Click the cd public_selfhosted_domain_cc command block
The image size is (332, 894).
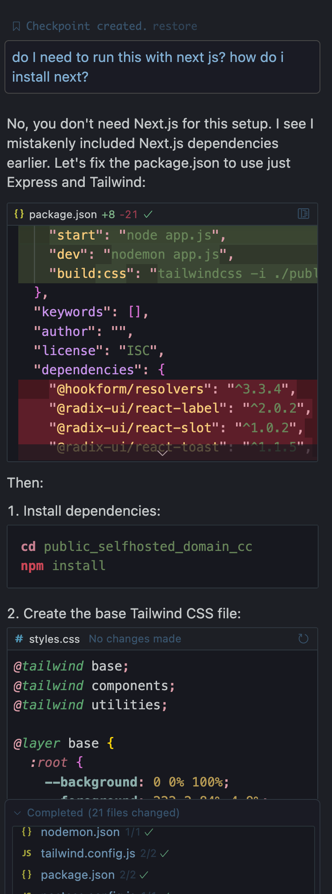162,556
